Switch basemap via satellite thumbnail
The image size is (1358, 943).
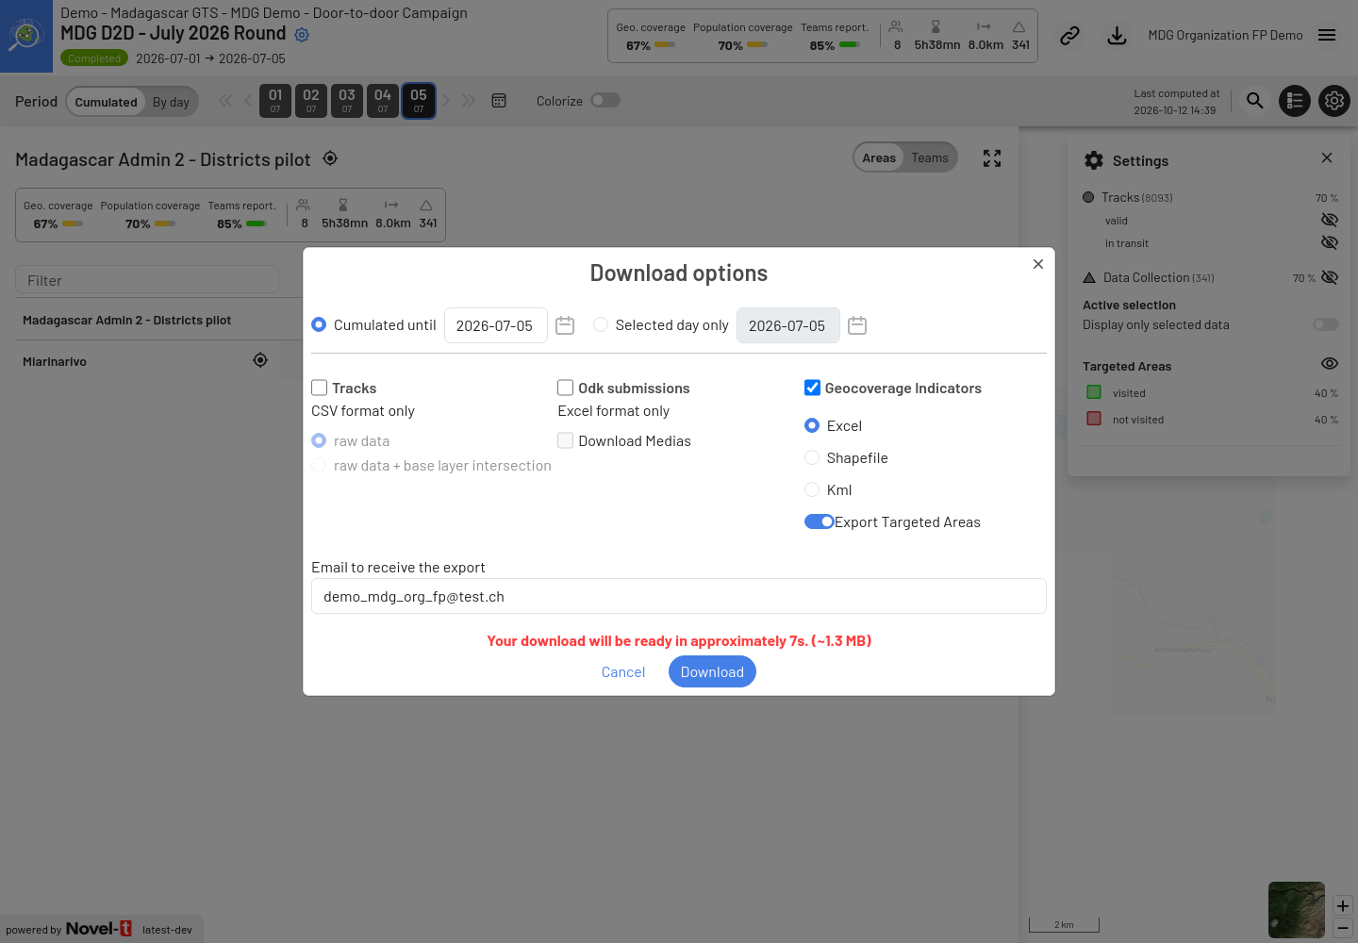(x=1297, y=910)
